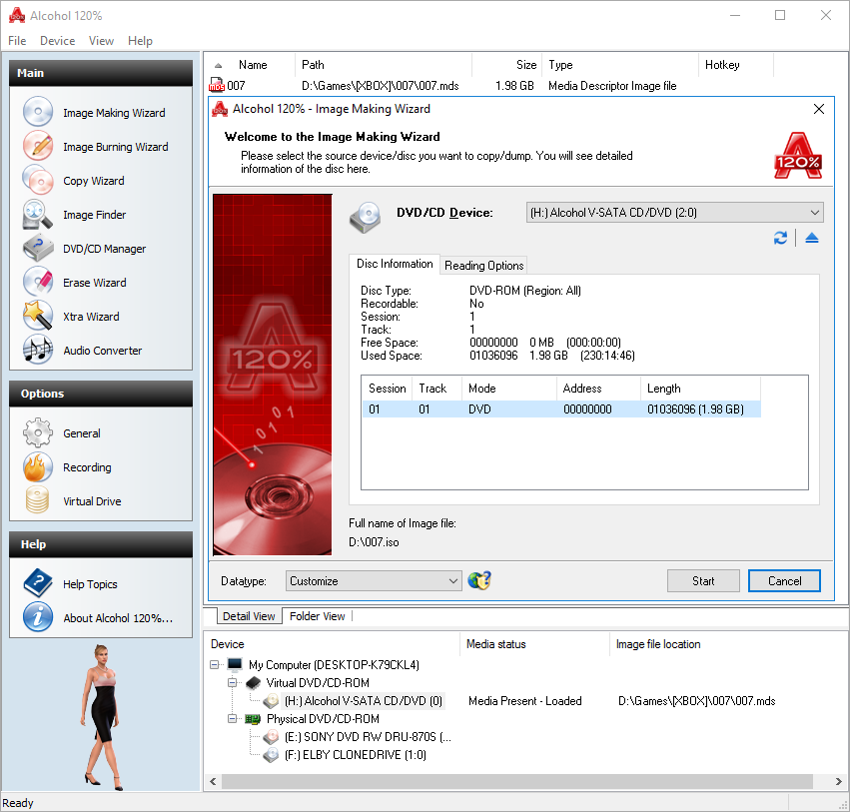Click the Start button
This screenshot has height=812, width=850.
[x=703, y=581]
